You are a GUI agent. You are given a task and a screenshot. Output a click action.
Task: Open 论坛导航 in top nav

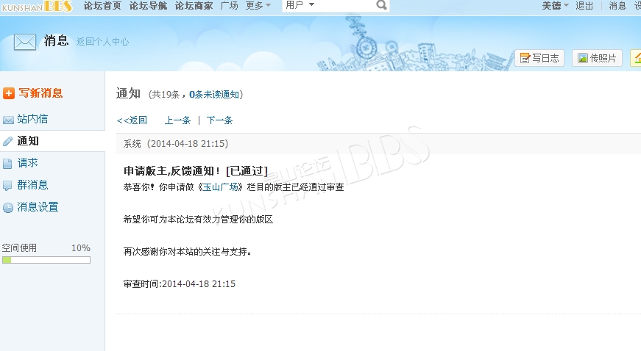[148, 5]
